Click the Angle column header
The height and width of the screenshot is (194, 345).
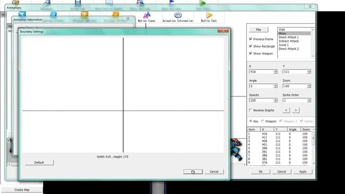tap(293, 129)
